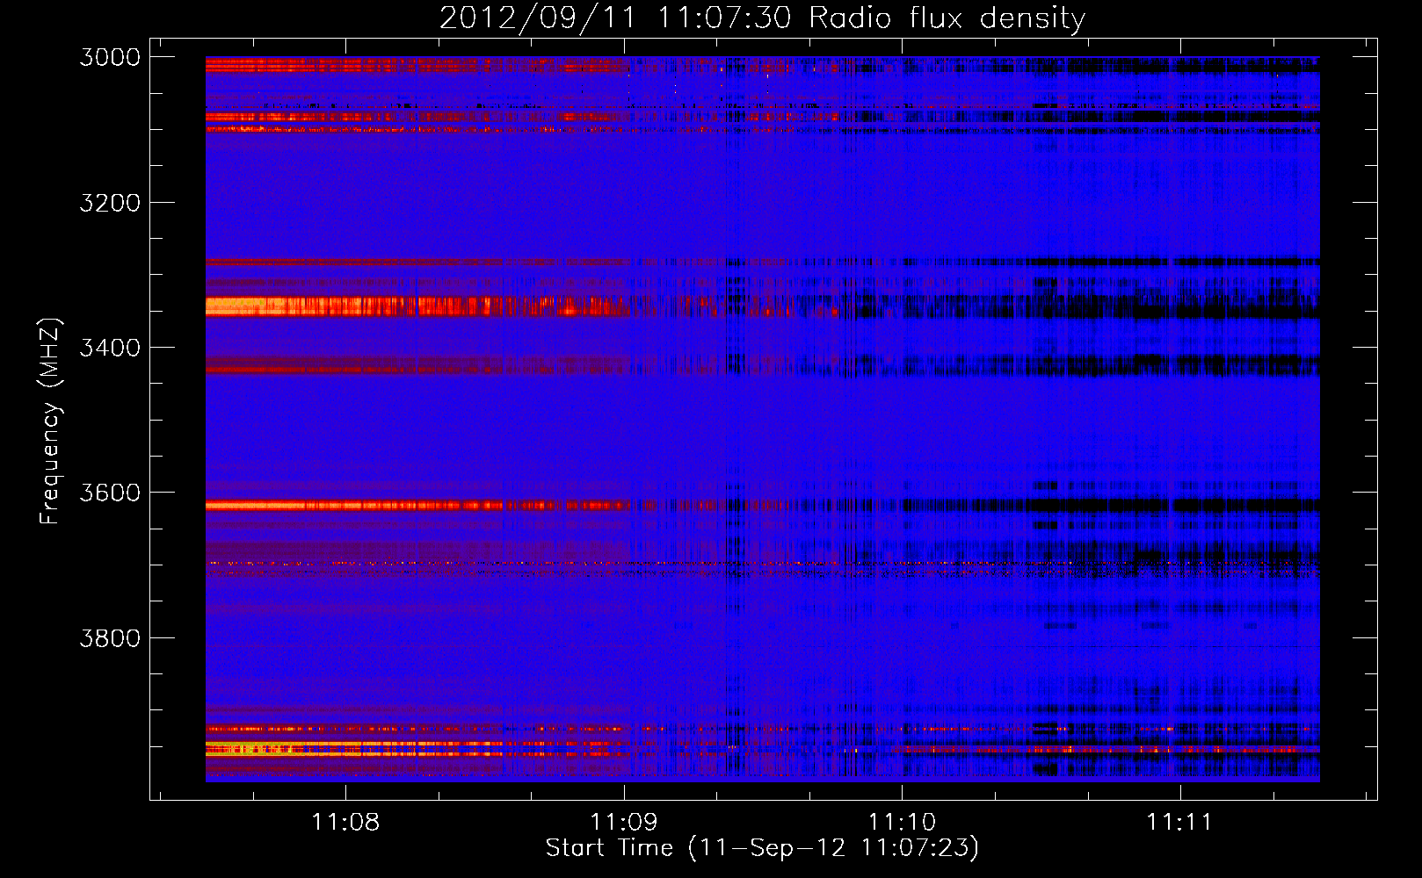Click the 'Start Time (11-Sep-12 11:07:23)' axis label
Viewport: 1422px width, 878px height.
point(762,848)
